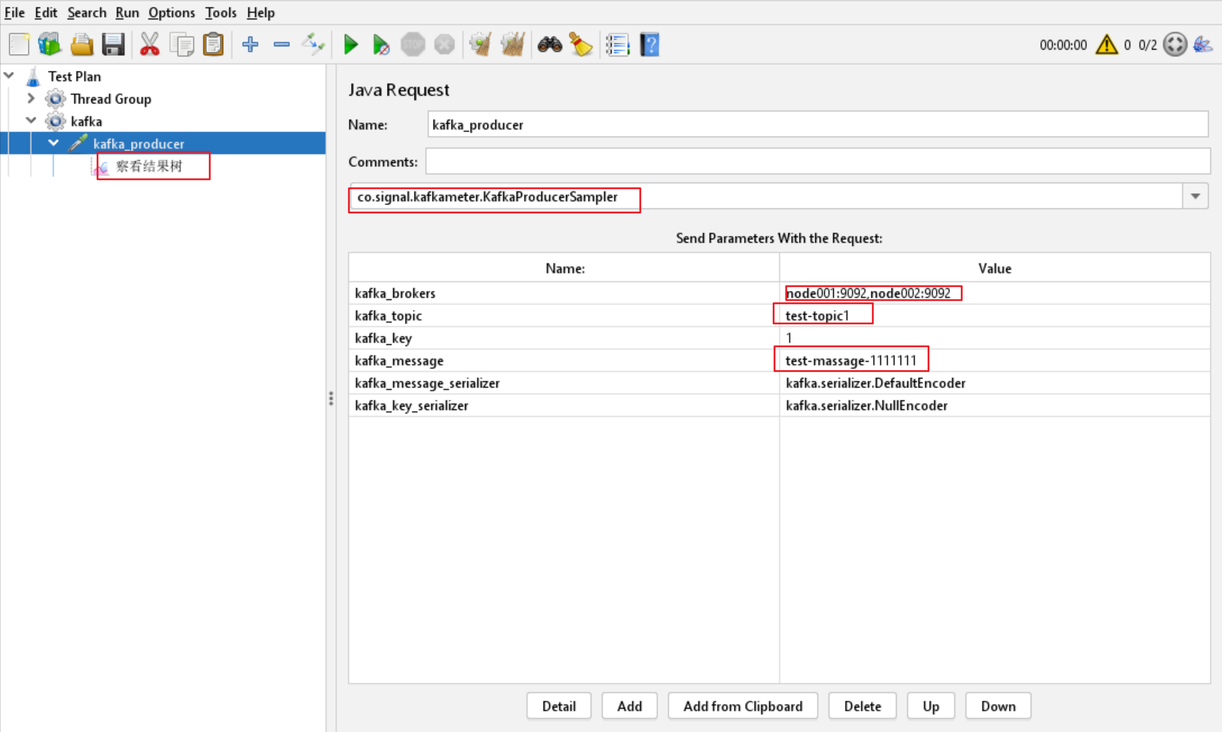Open the sampler classname dropdown arrow

tap(1195, 196)
